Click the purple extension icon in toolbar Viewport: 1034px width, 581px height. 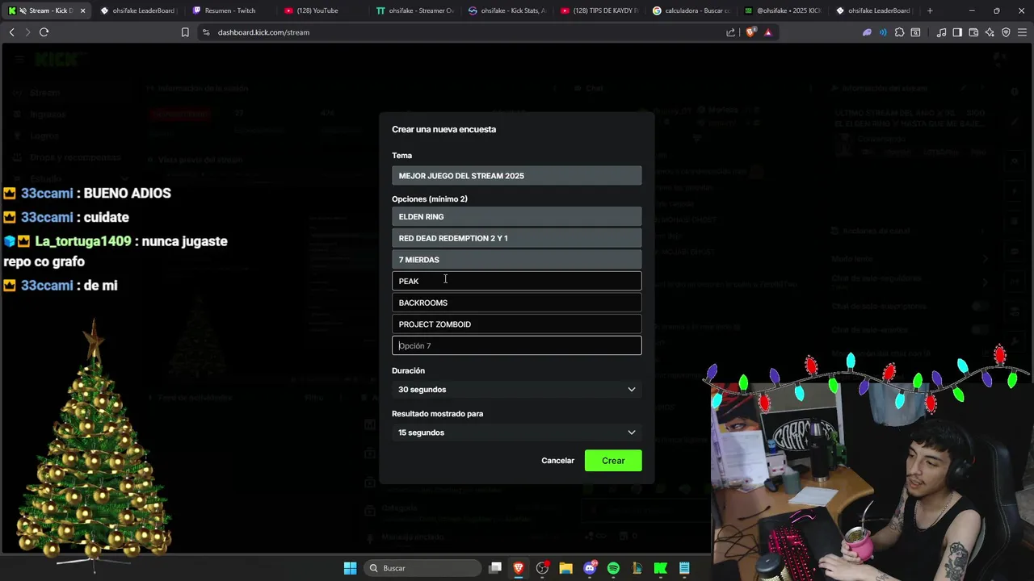coord(867,32)
